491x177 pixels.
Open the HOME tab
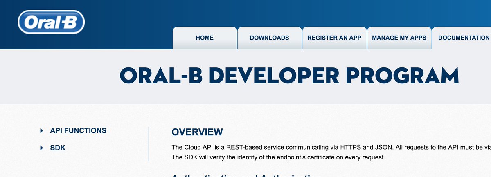[x=205, y=38]
